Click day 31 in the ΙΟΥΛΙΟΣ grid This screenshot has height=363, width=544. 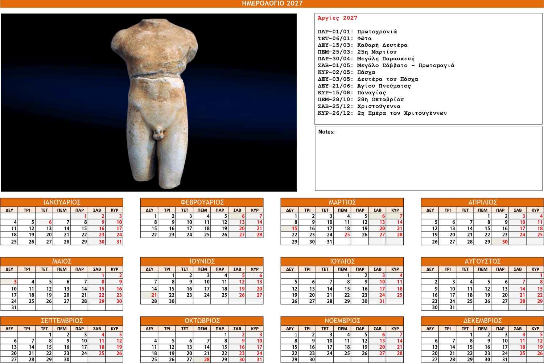tap(378, 301)
